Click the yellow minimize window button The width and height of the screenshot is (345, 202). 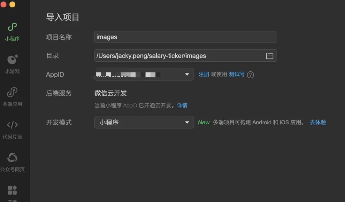[12, 4]
